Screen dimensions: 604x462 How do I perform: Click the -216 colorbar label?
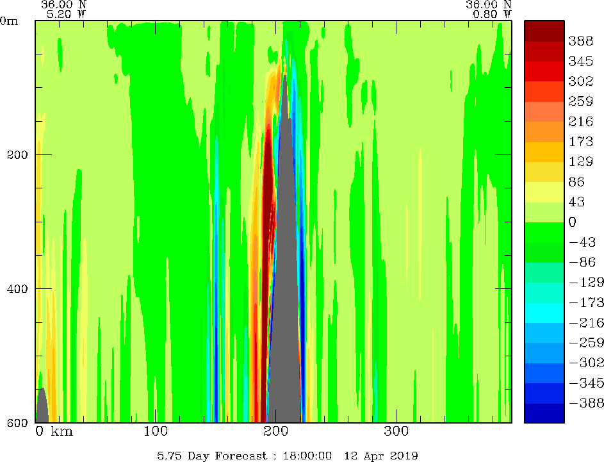(x=586, y=322)
